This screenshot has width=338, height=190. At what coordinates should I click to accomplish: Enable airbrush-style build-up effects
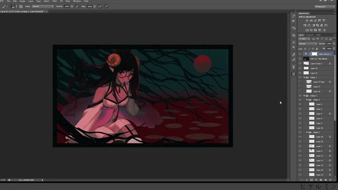tap(100, 7)
